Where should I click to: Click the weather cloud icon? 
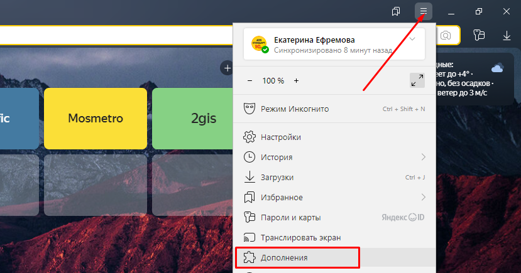tap(497, 68)
